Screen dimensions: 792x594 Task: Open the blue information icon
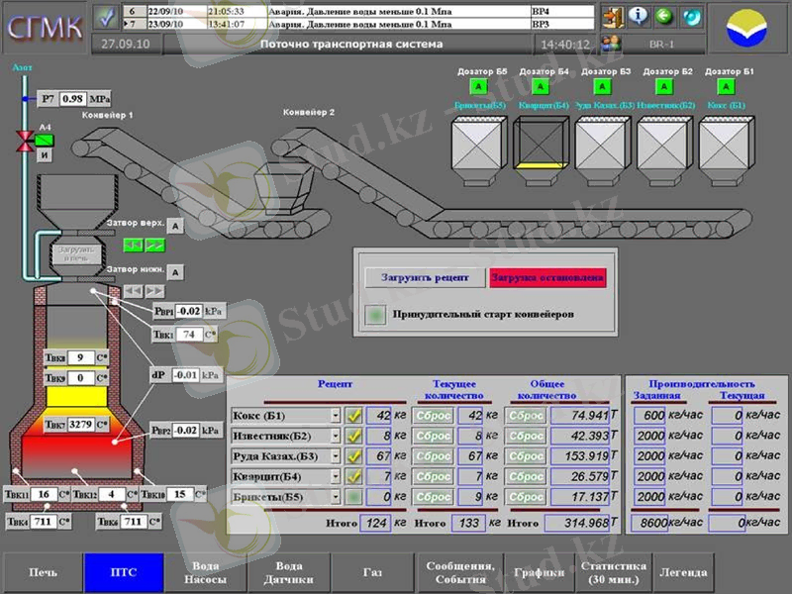[x=640, y=17]
